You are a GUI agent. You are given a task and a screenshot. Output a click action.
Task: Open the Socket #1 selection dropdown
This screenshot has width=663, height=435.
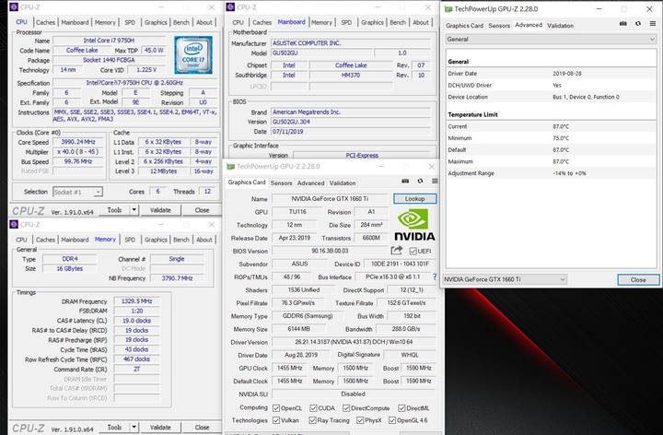point(77,192)
